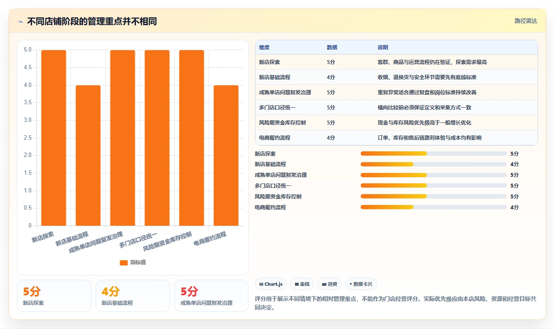Click the 维度 column header
Viewport: 555px width, 329px height.
tap(264, 48)
